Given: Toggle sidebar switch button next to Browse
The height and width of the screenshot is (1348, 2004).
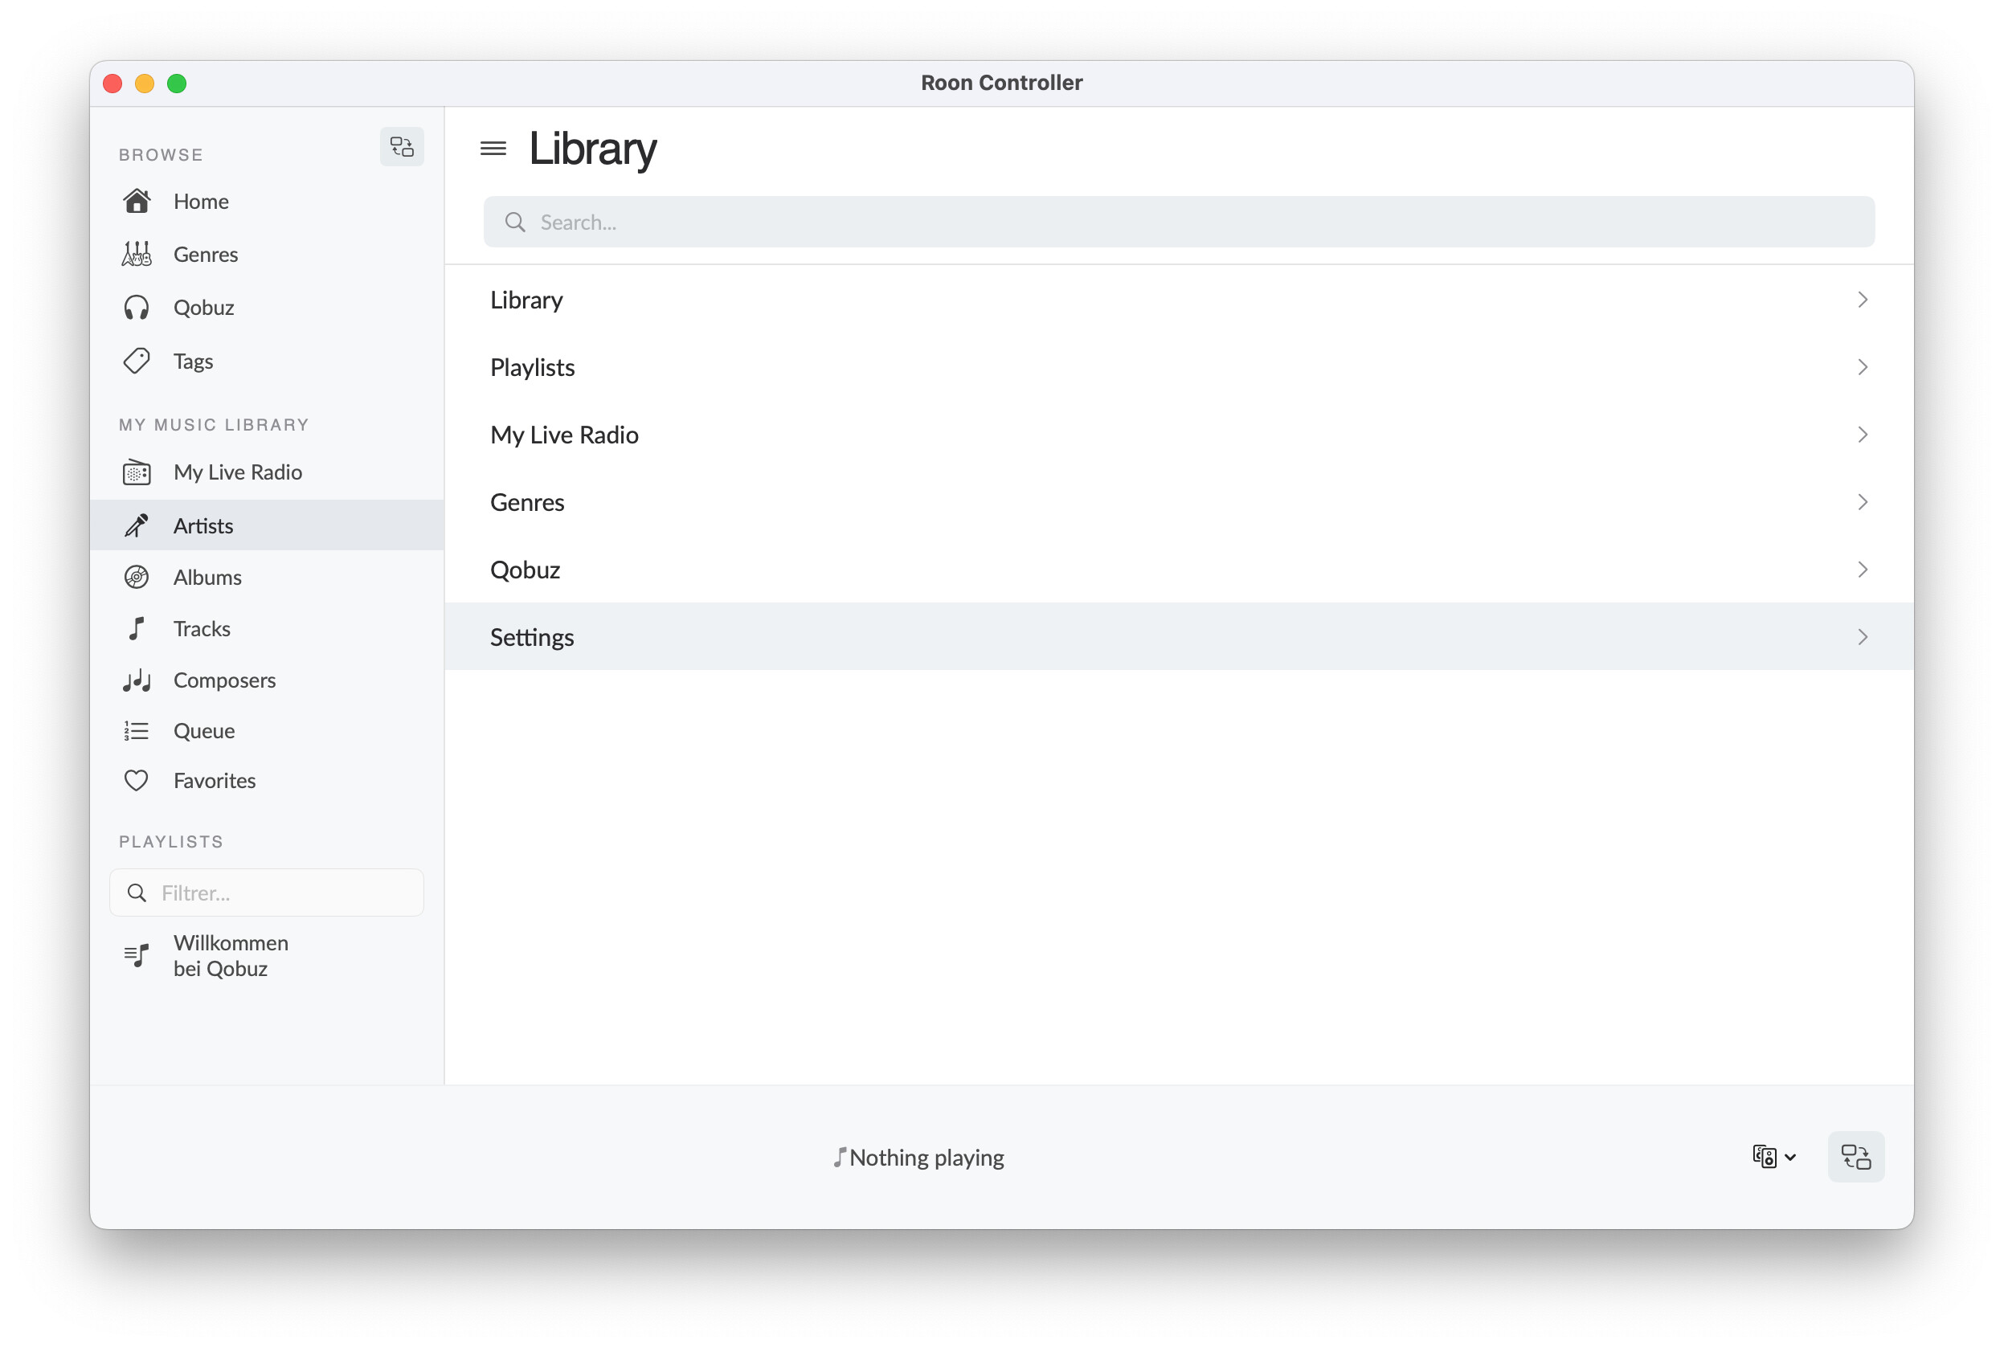Looking at the screenshot, I should pos(402,147).
